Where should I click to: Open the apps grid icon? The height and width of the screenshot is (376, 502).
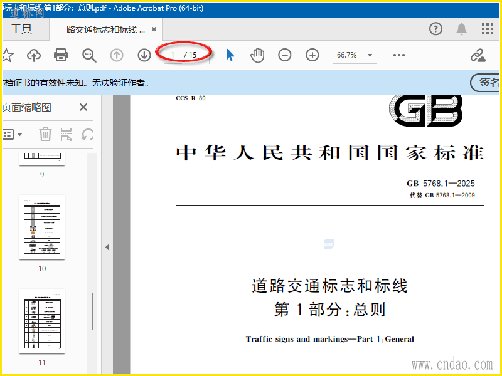click(488, 29)
